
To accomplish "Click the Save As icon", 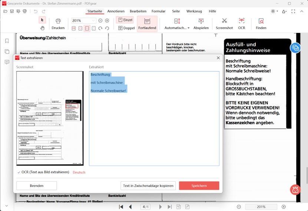I will click(x=18, y=11).
